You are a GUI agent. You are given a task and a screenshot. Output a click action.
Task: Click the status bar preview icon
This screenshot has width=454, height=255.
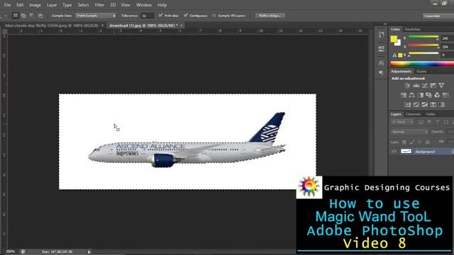tap(23, 252)
